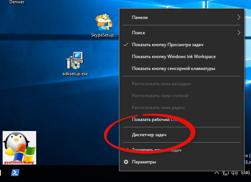Click the network icon in the system tray
The width and height of the screenshot is (251, 182).
tap(225, 173)
